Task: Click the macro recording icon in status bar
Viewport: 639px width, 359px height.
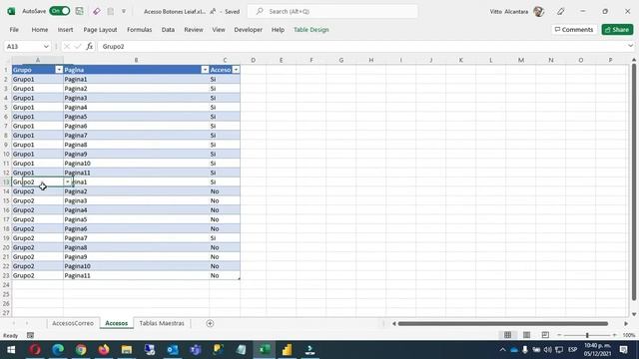Action: (x=30, y=335)
